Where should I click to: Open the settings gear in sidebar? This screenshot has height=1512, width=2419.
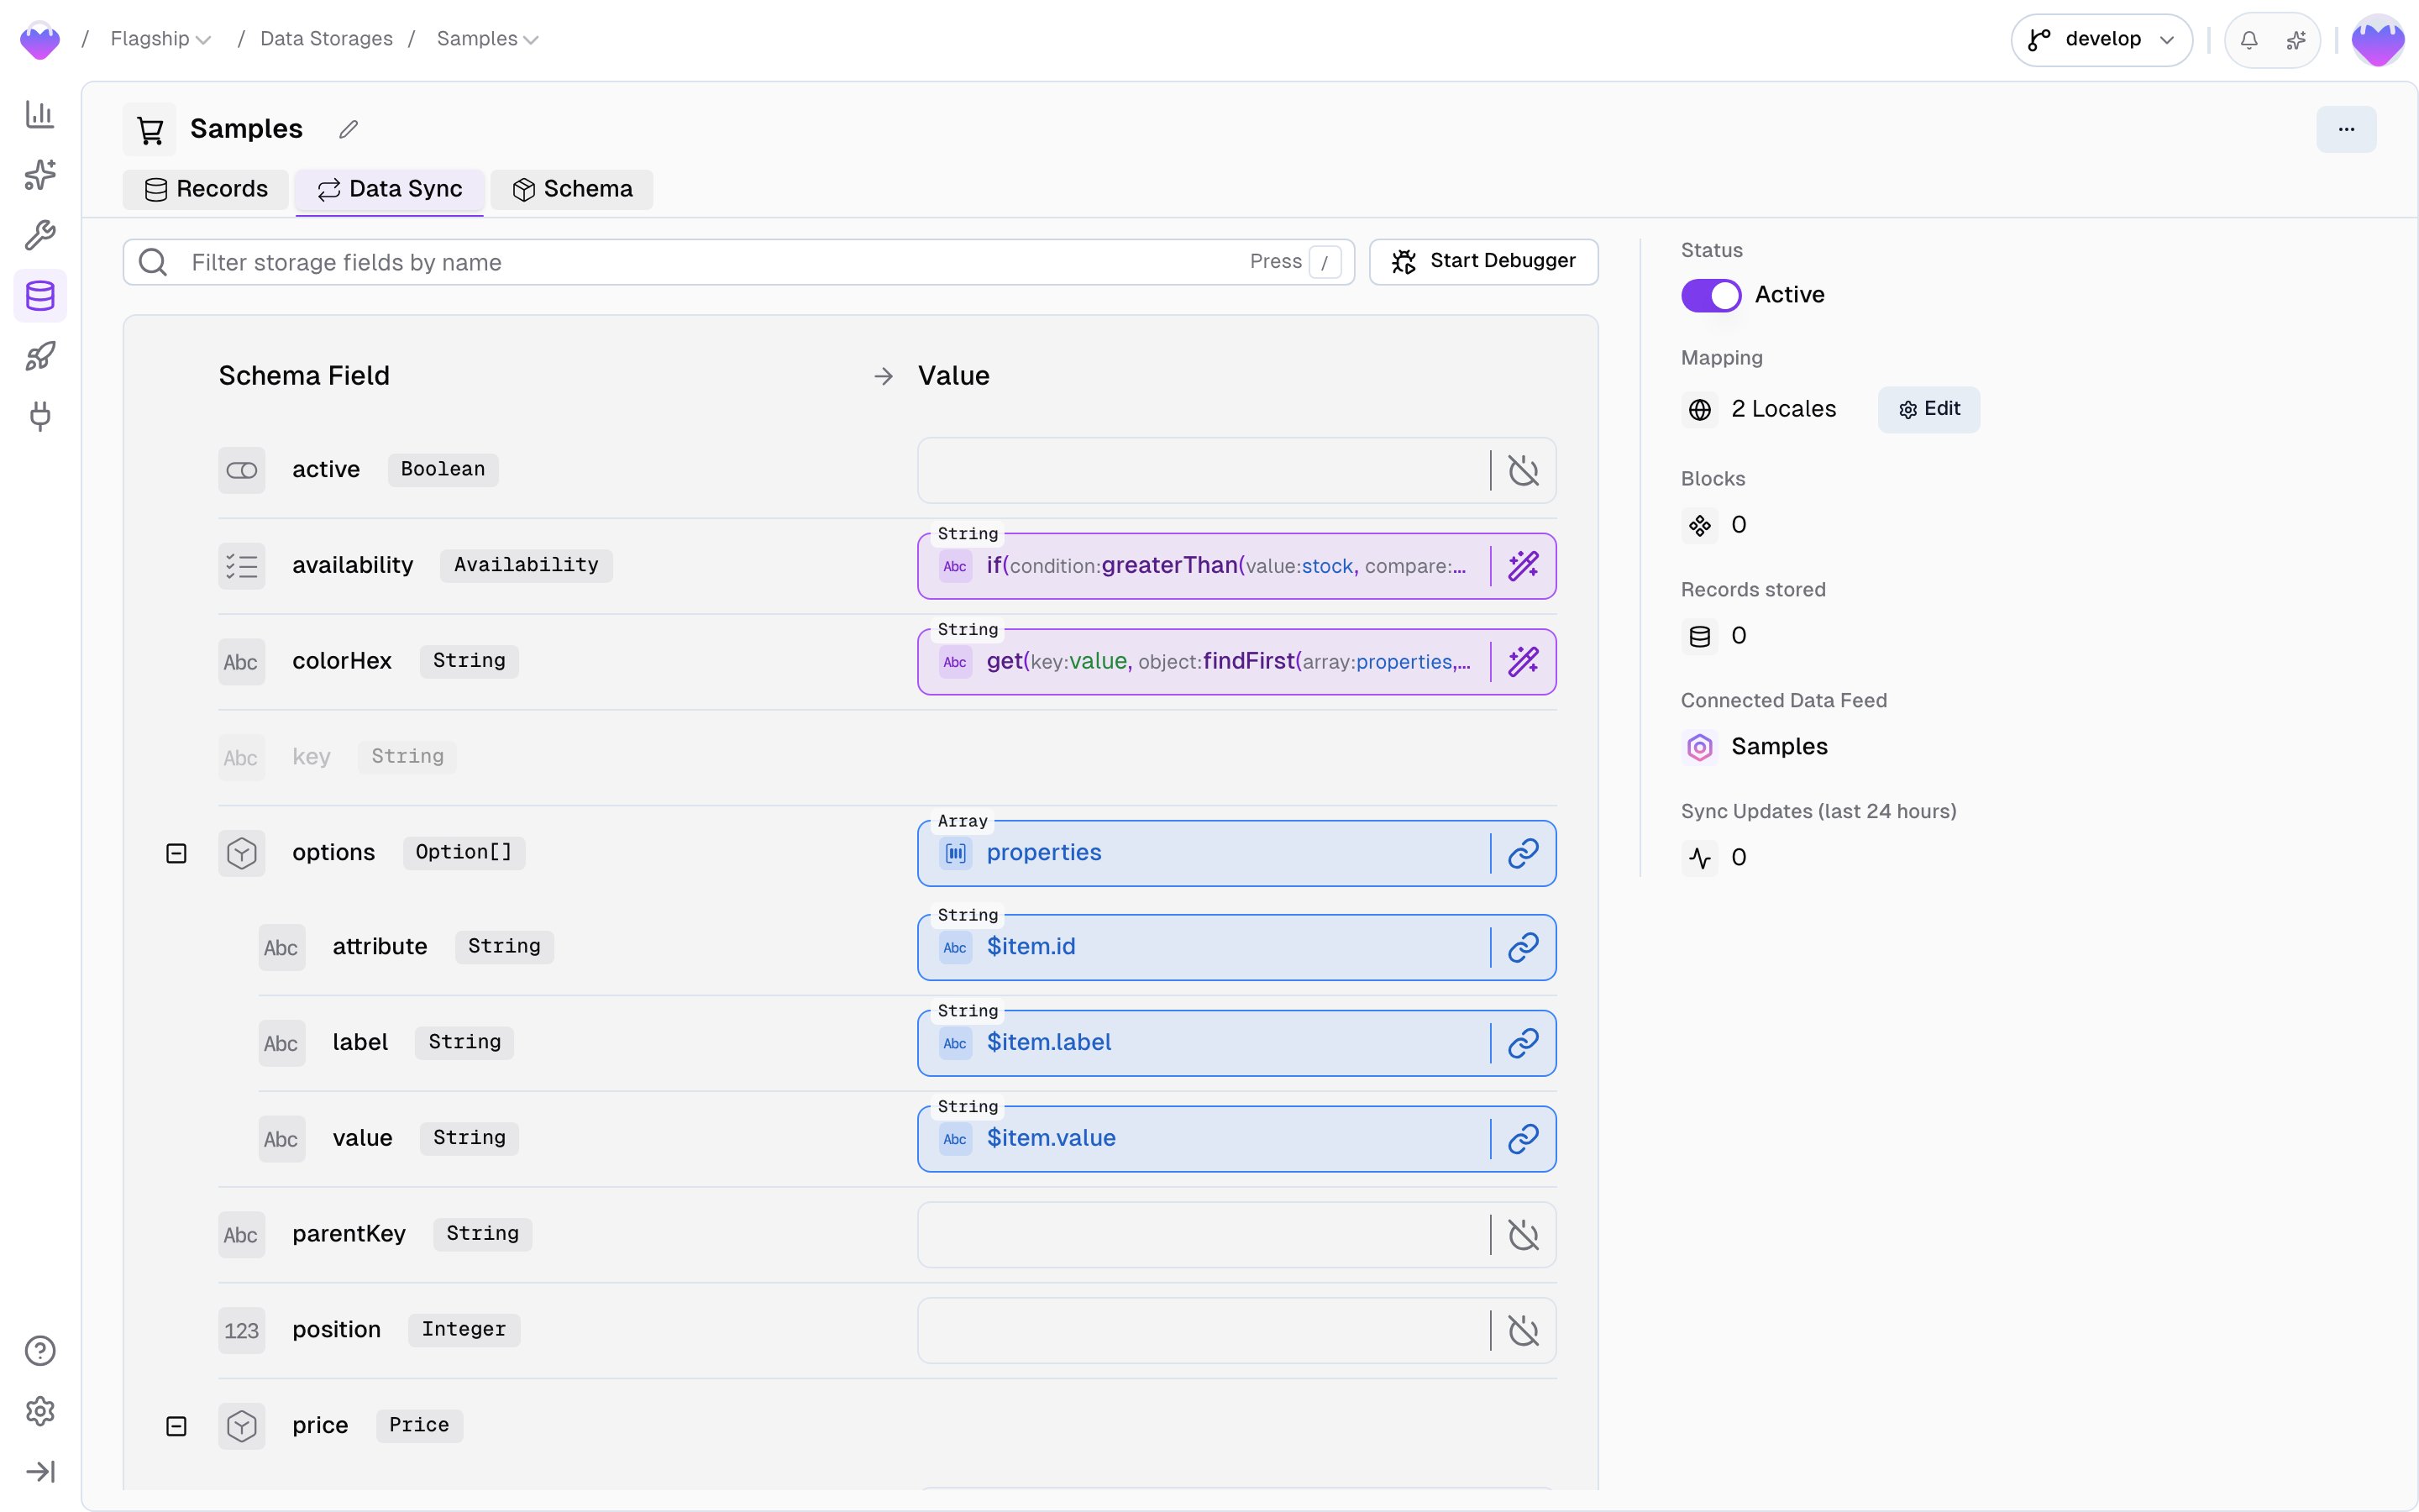40,1411
